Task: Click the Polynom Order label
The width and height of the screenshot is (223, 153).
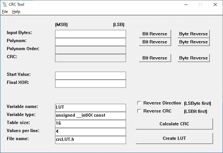Action: pyautogui.click(x=23, y=49)
